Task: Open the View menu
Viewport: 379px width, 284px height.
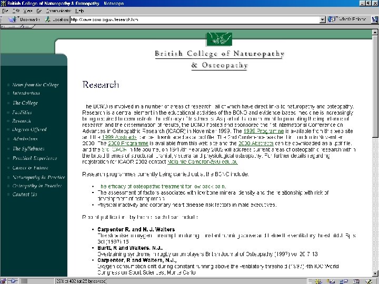Action: pos(28,11)
